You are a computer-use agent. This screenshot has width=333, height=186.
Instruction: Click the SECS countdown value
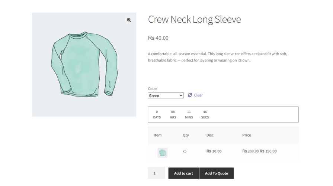coord(205,112)
